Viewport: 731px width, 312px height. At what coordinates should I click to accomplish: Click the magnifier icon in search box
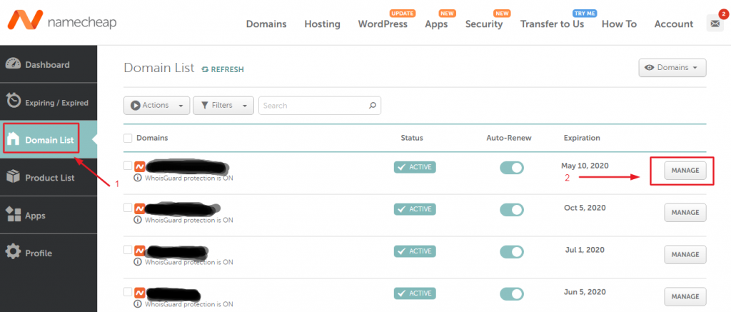(372, 106)
